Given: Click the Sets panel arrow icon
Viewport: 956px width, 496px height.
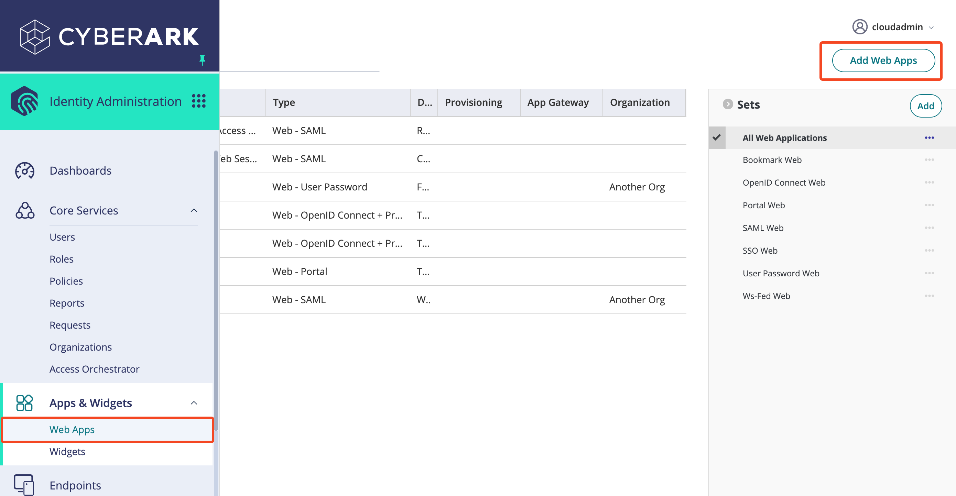Looking at the screenshot, I should pos(727,104).
